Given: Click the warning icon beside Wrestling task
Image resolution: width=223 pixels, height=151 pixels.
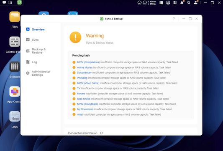Looking at the screenshot, I should [74, 78].
